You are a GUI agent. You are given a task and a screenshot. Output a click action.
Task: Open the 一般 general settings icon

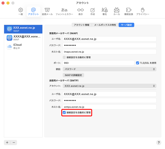pos(20,11)
